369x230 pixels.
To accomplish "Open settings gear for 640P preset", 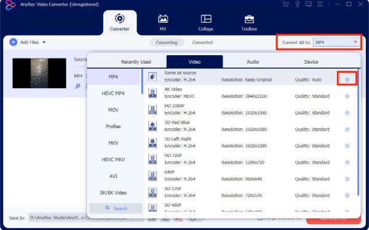I will tap(347, 179).
